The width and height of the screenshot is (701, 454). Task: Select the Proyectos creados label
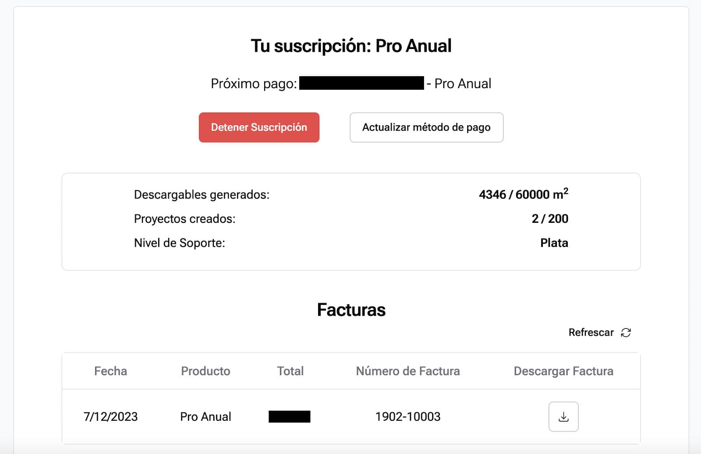[184, 219]
